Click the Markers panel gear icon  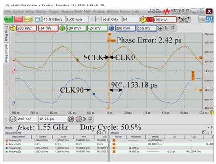point(205,133)
